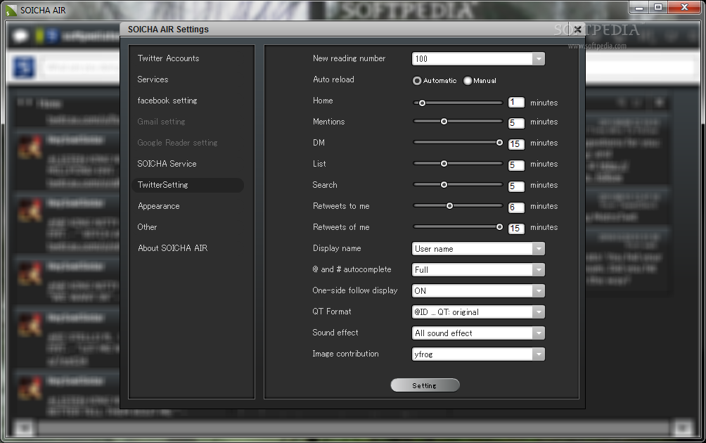Click the Retweets of me slider
The width and height of the screenshot is (706, 443).
(x=458, y=227)
